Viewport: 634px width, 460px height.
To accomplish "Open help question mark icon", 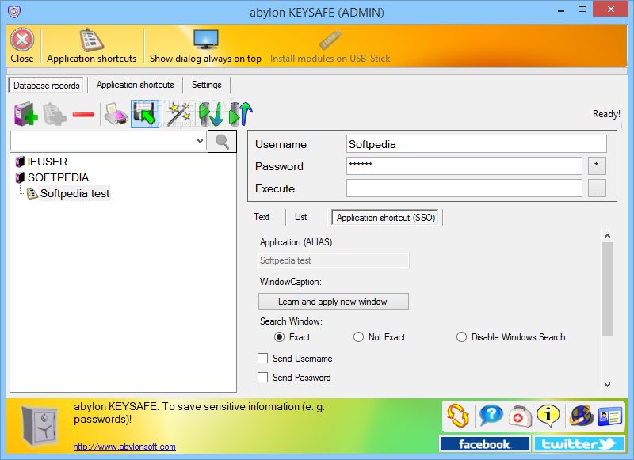I will 491,415.
